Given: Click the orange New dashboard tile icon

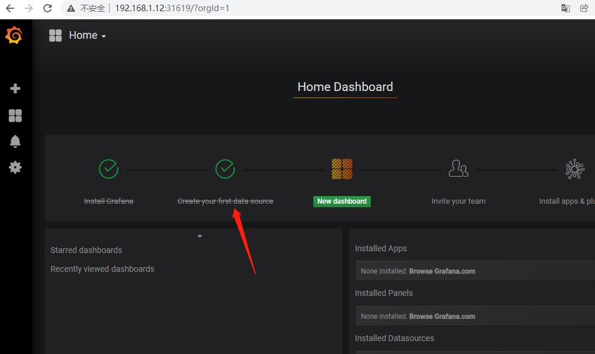Looking at the screenshot, I should (x=342, y=169).
